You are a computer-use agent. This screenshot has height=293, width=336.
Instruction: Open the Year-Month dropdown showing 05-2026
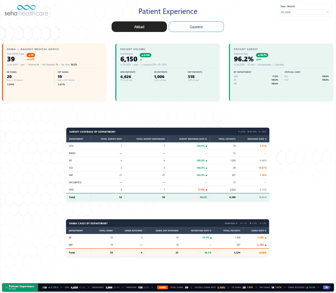[305, 12]
